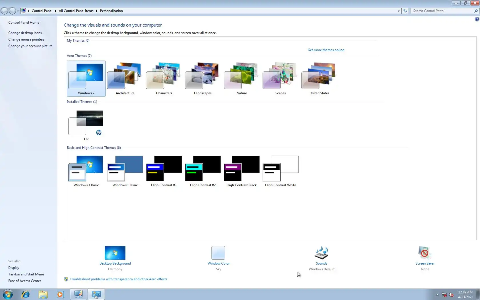Click the monitor taskbar button
The width and height of the screenshot is (480, 300).
79,294
